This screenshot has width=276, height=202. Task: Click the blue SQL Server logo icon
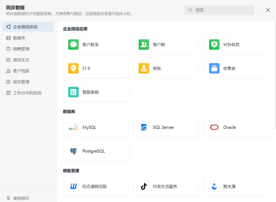[x=144, y=127]
